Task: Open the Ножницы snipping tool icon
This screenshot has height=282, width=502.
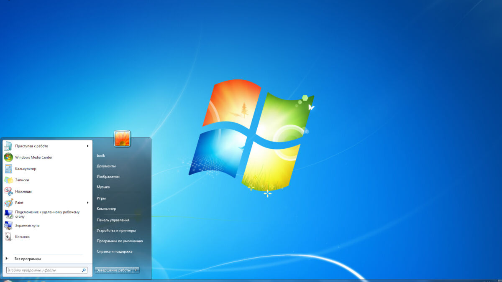Action: (8, 191)
